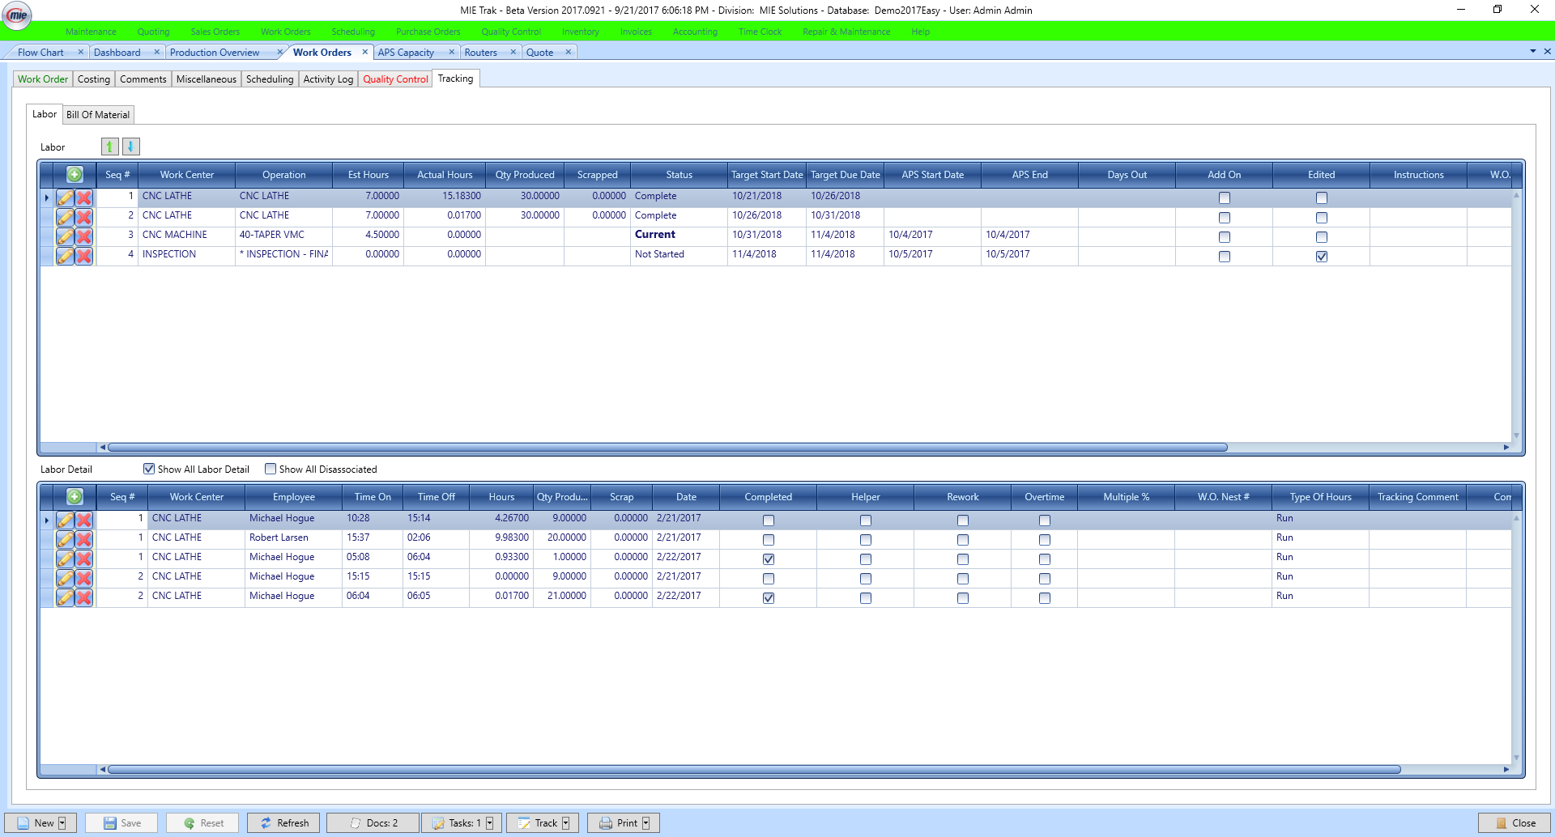The width and height of the screenshot is (1555, 837).
Task: Click the Refresh button
Action: (x=283, y=823)
